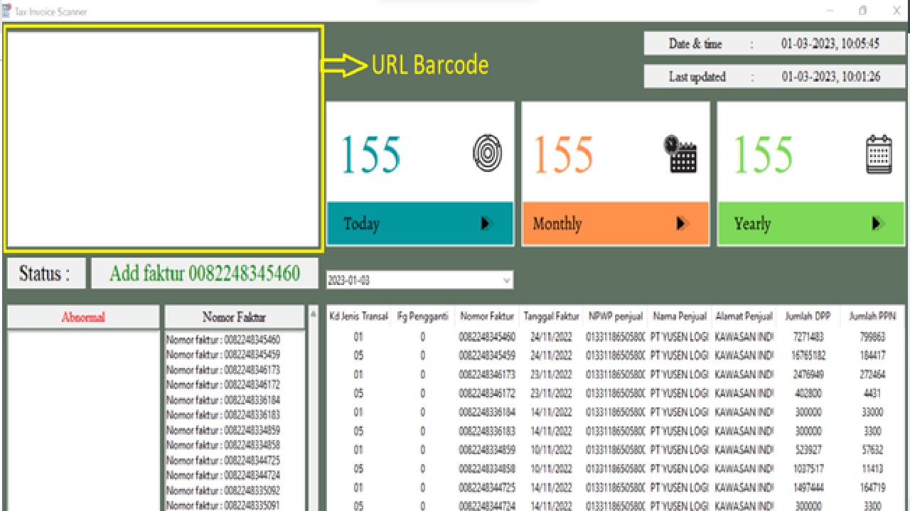Click the NPWP penjual column header
Image resolution: width=910 pixels, height=511 pixels.
pyautogui.click(x=615, y=317)
